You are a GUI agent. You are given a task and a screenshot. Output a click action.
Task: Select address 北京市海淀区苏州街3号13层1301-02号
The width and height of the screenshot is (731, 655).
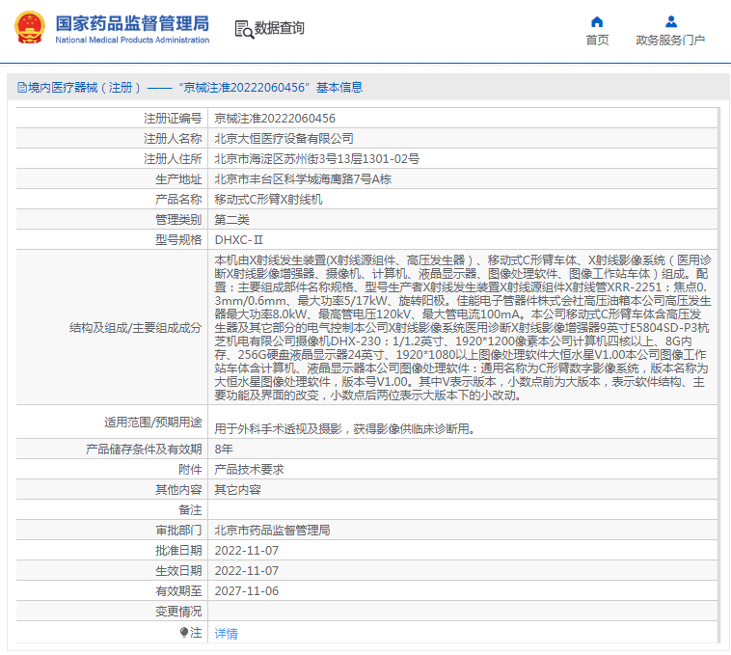coord(317,159)
